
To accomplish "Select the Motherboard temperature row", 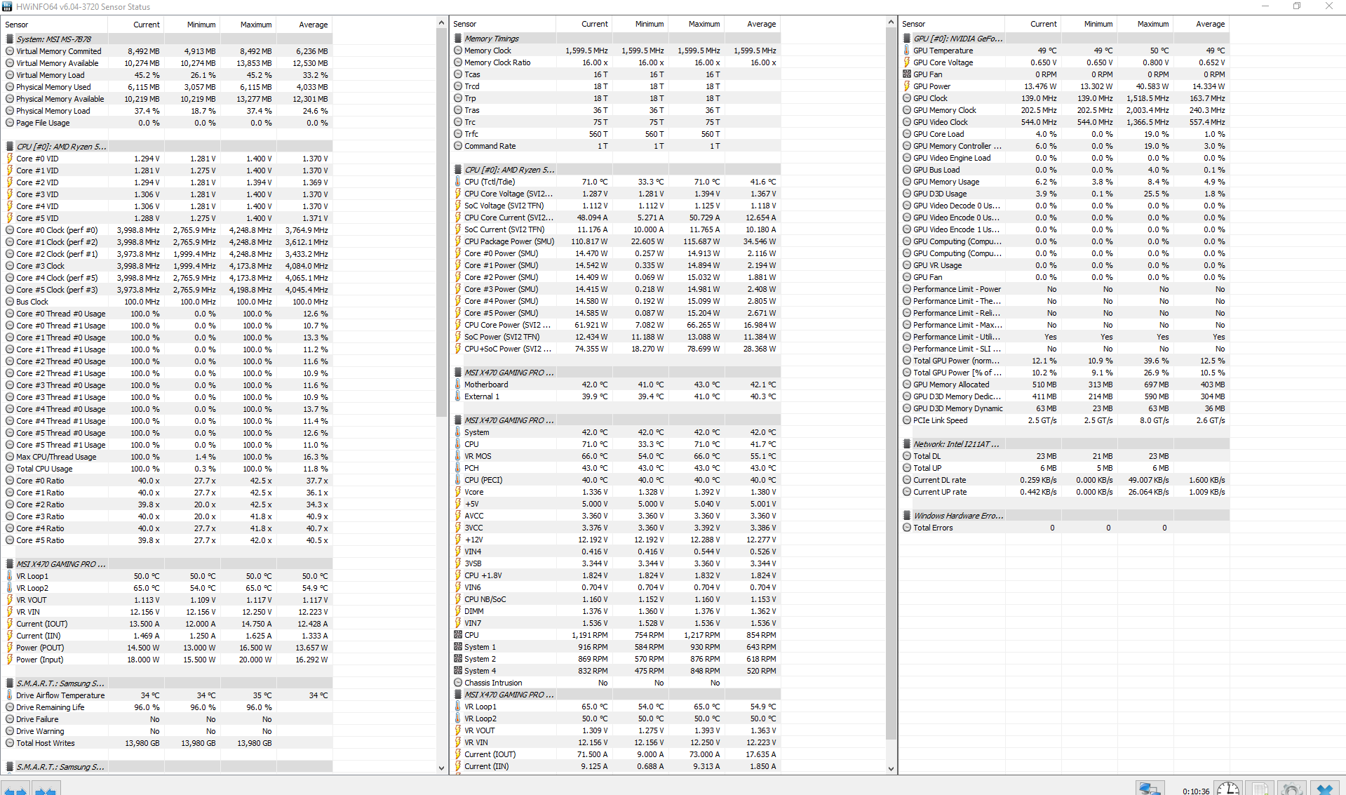I will (615, 385).
